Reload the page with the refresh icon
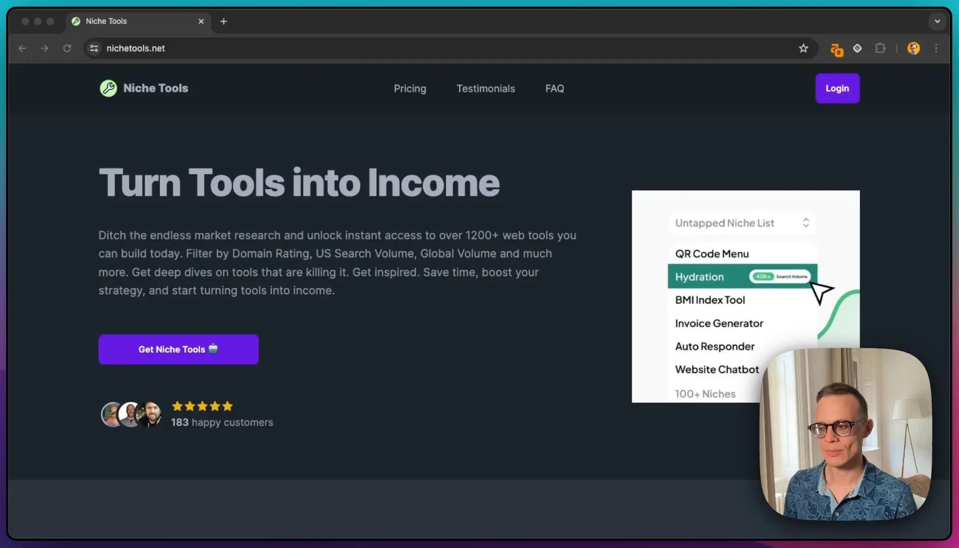The height and width of the screenshot is (548, 959). [x=67, y=48]
